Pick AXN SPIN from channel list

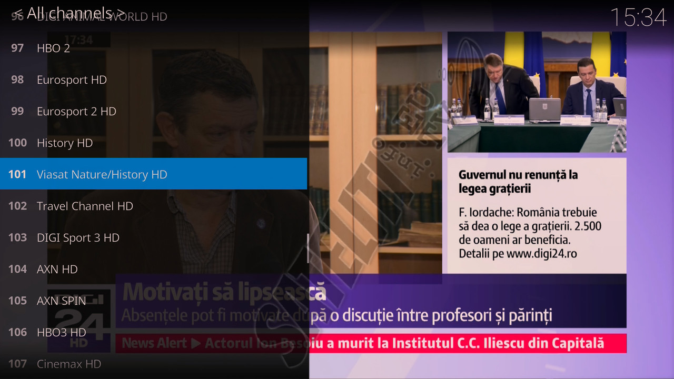tap(153, 301)
